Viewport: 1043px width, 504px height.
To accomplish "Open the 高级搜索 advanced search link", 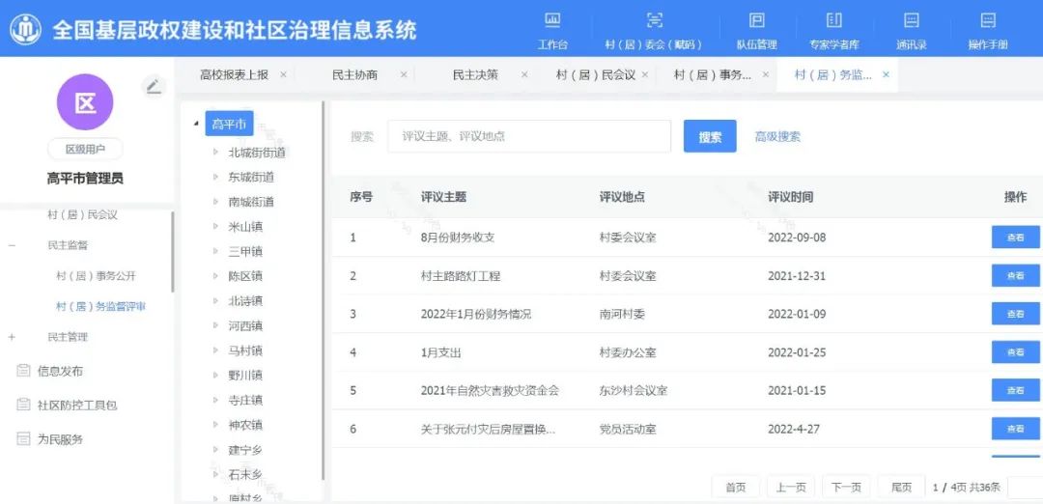I will [777, 137].
